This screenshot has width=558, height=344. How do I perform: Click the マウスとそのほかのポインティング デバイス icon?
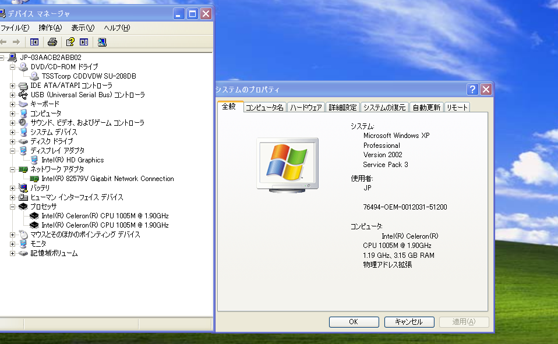coord(23,235)
